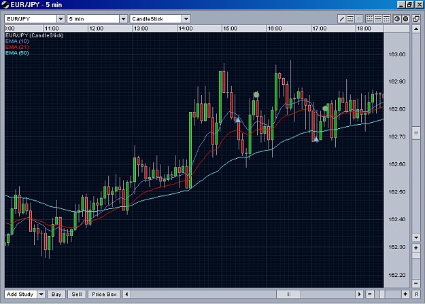
Task: Click the EMA (21) legend label
Action: 17,47
